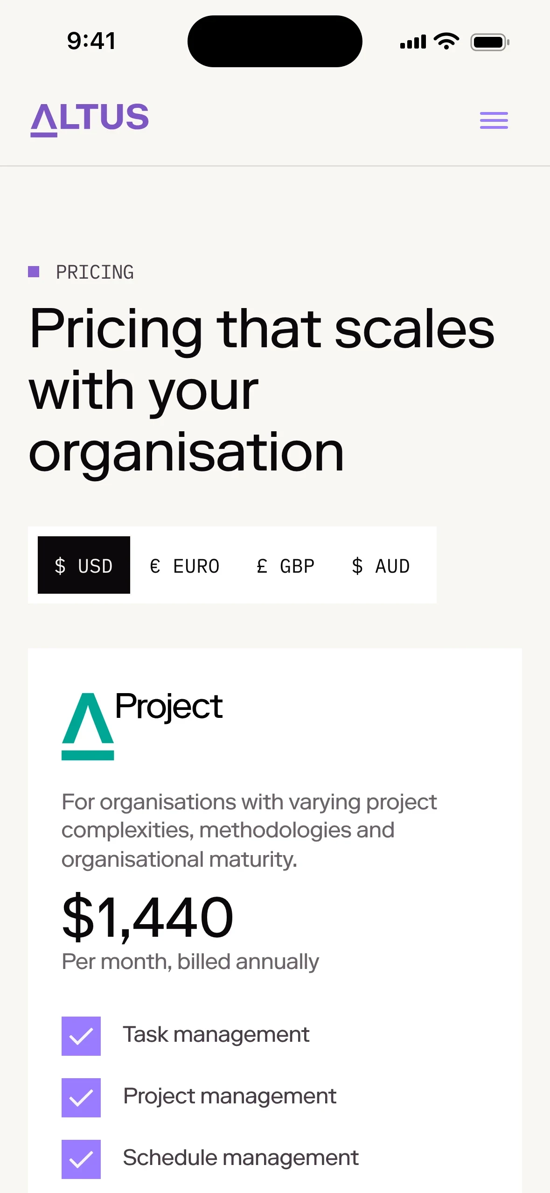Tap the $1,440 price text

(147, 918)
